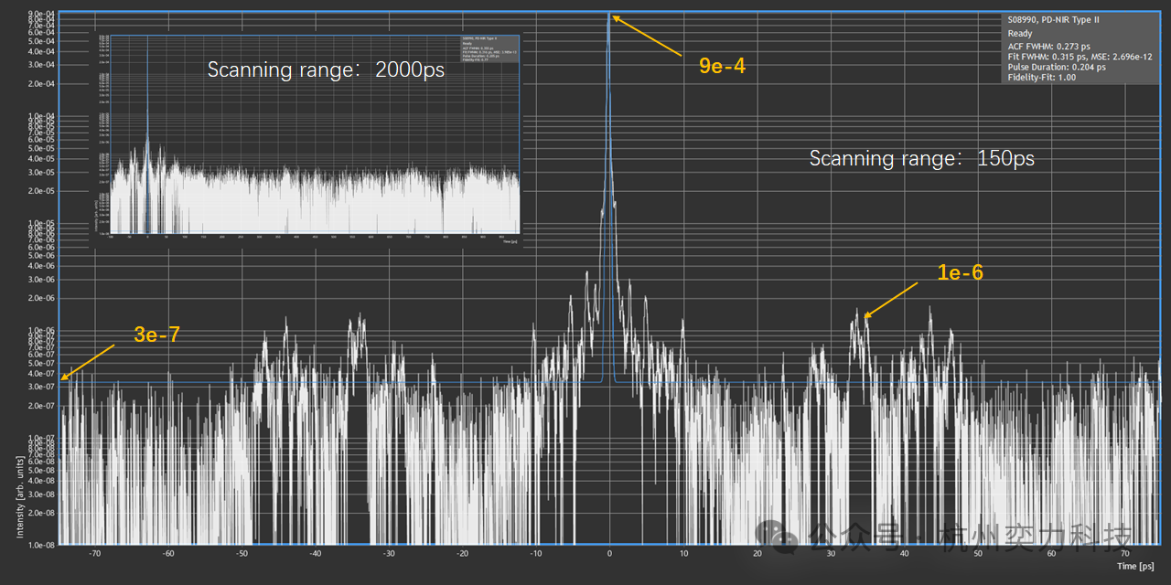This screenshot has height=585, width=1171.
Task: Click the -10 tick on the time axis
Action: click(536, 553)
